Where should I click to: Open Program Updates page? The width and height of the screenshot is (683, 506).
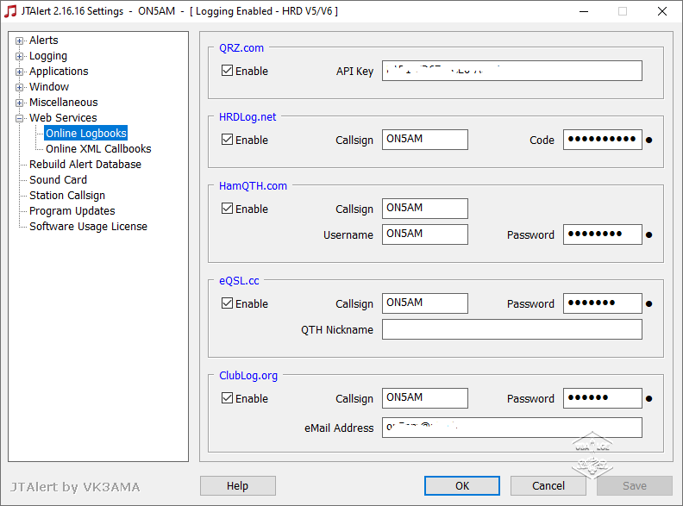[x=72, y=211]
